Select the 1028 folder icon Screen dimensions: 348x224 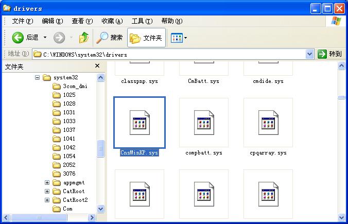57,104
